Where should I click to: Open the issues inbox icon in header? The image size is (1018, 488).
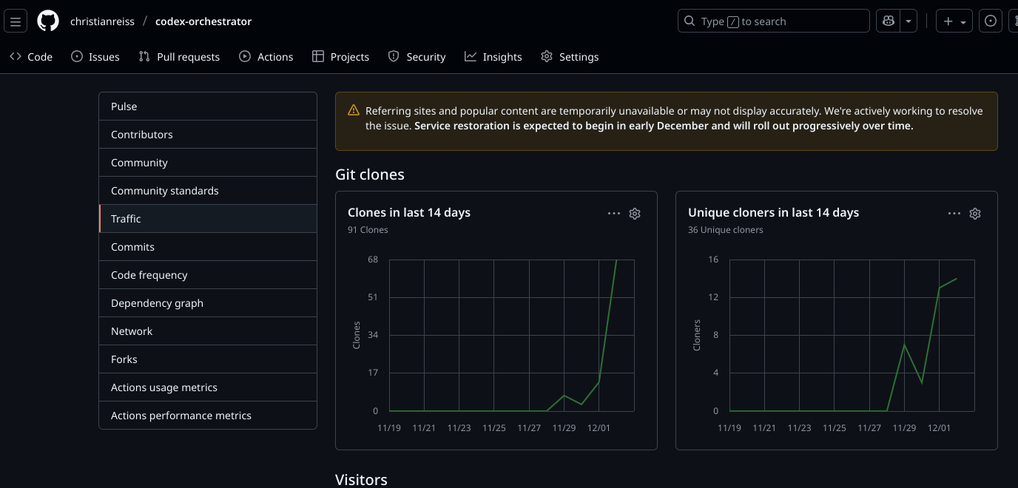(x=990, y=21)
